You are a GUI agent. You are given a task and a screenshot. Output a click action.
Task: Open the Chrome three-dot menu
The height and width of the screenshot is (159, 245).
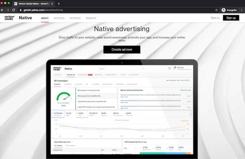coord(242,10)
